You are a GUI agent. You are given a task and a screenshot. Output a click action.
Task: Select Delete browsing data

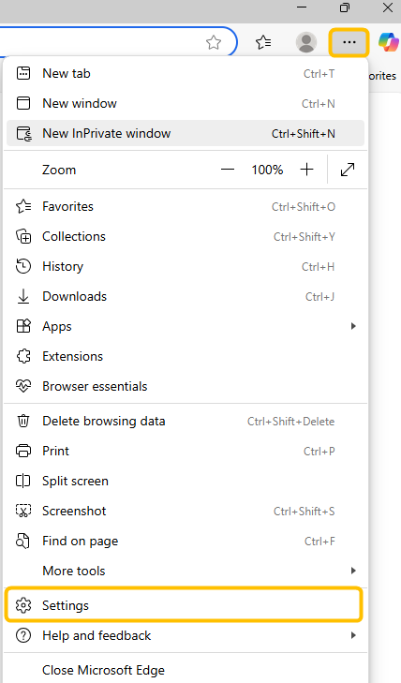point(186,422)
